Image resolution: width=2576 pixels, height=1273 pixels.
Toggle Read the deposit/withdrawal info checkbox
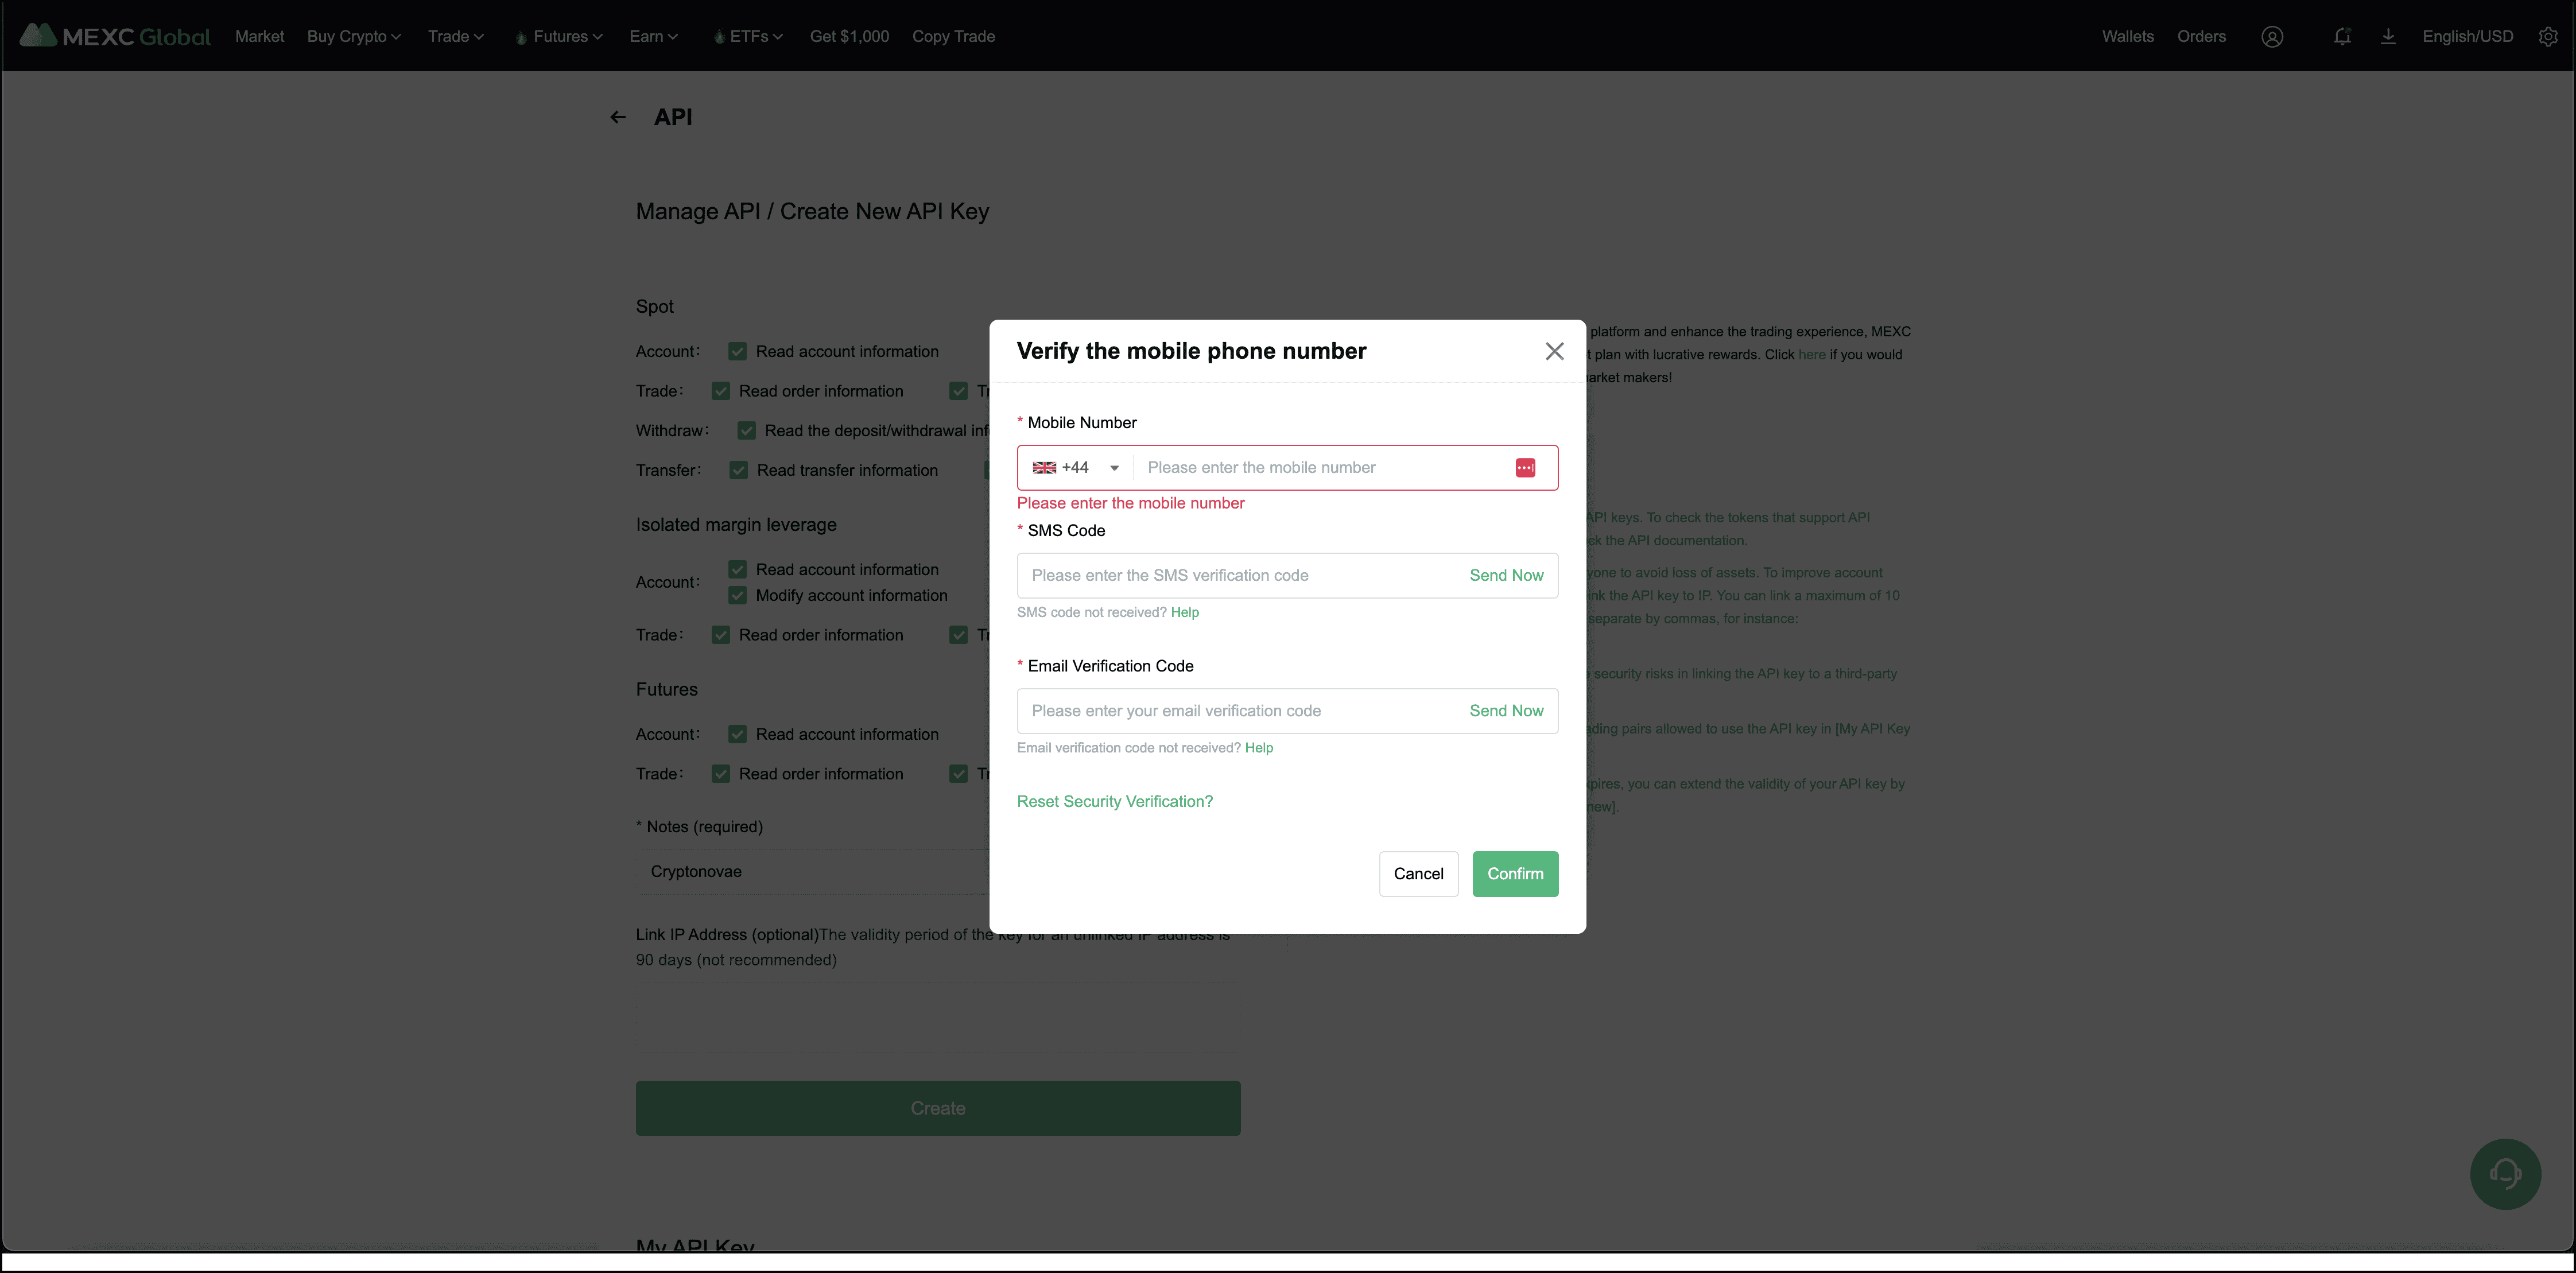[747, 431]
